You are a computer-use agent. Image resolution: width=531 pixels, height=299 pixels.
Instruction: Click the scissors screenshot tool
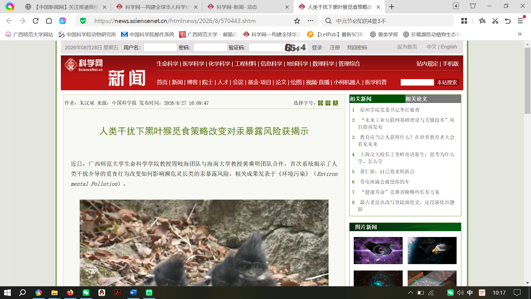click(495, 21)
